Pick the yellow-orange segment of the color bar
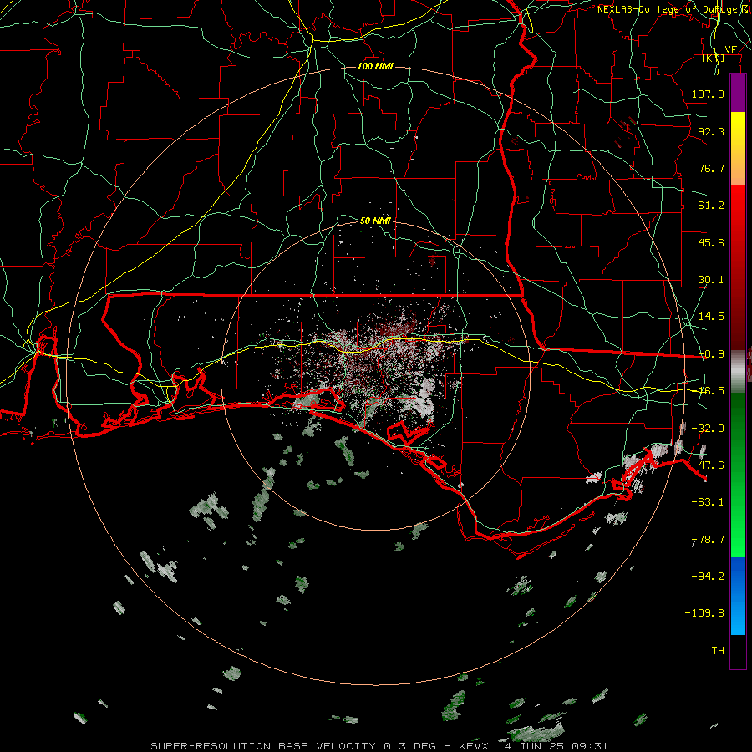This screenshot has height=752, width=752. click(738, 149)
